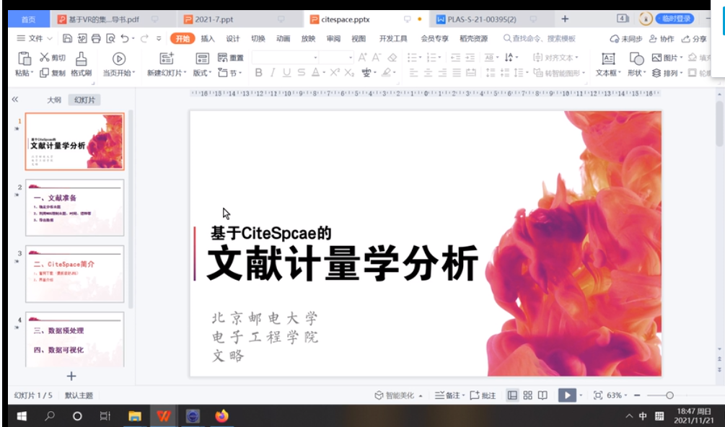This screenshot has height=427, width=725.
Task: Click the Arrange (排列) layers icon
Action: click(x=656, y=73)
